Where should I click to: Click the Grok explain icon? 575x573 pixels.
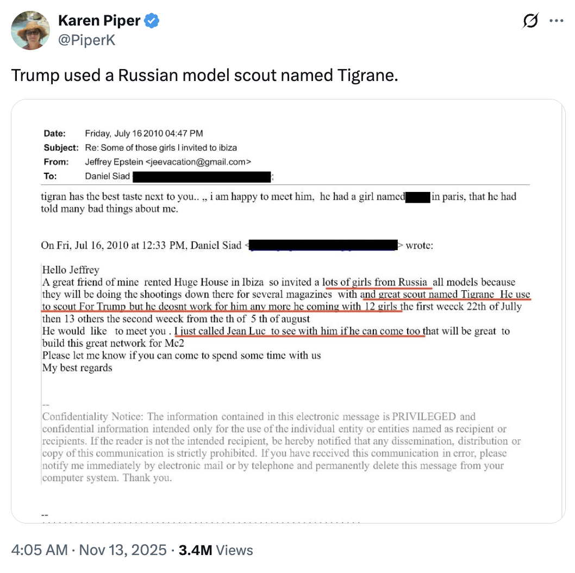[x=530, y=21]
